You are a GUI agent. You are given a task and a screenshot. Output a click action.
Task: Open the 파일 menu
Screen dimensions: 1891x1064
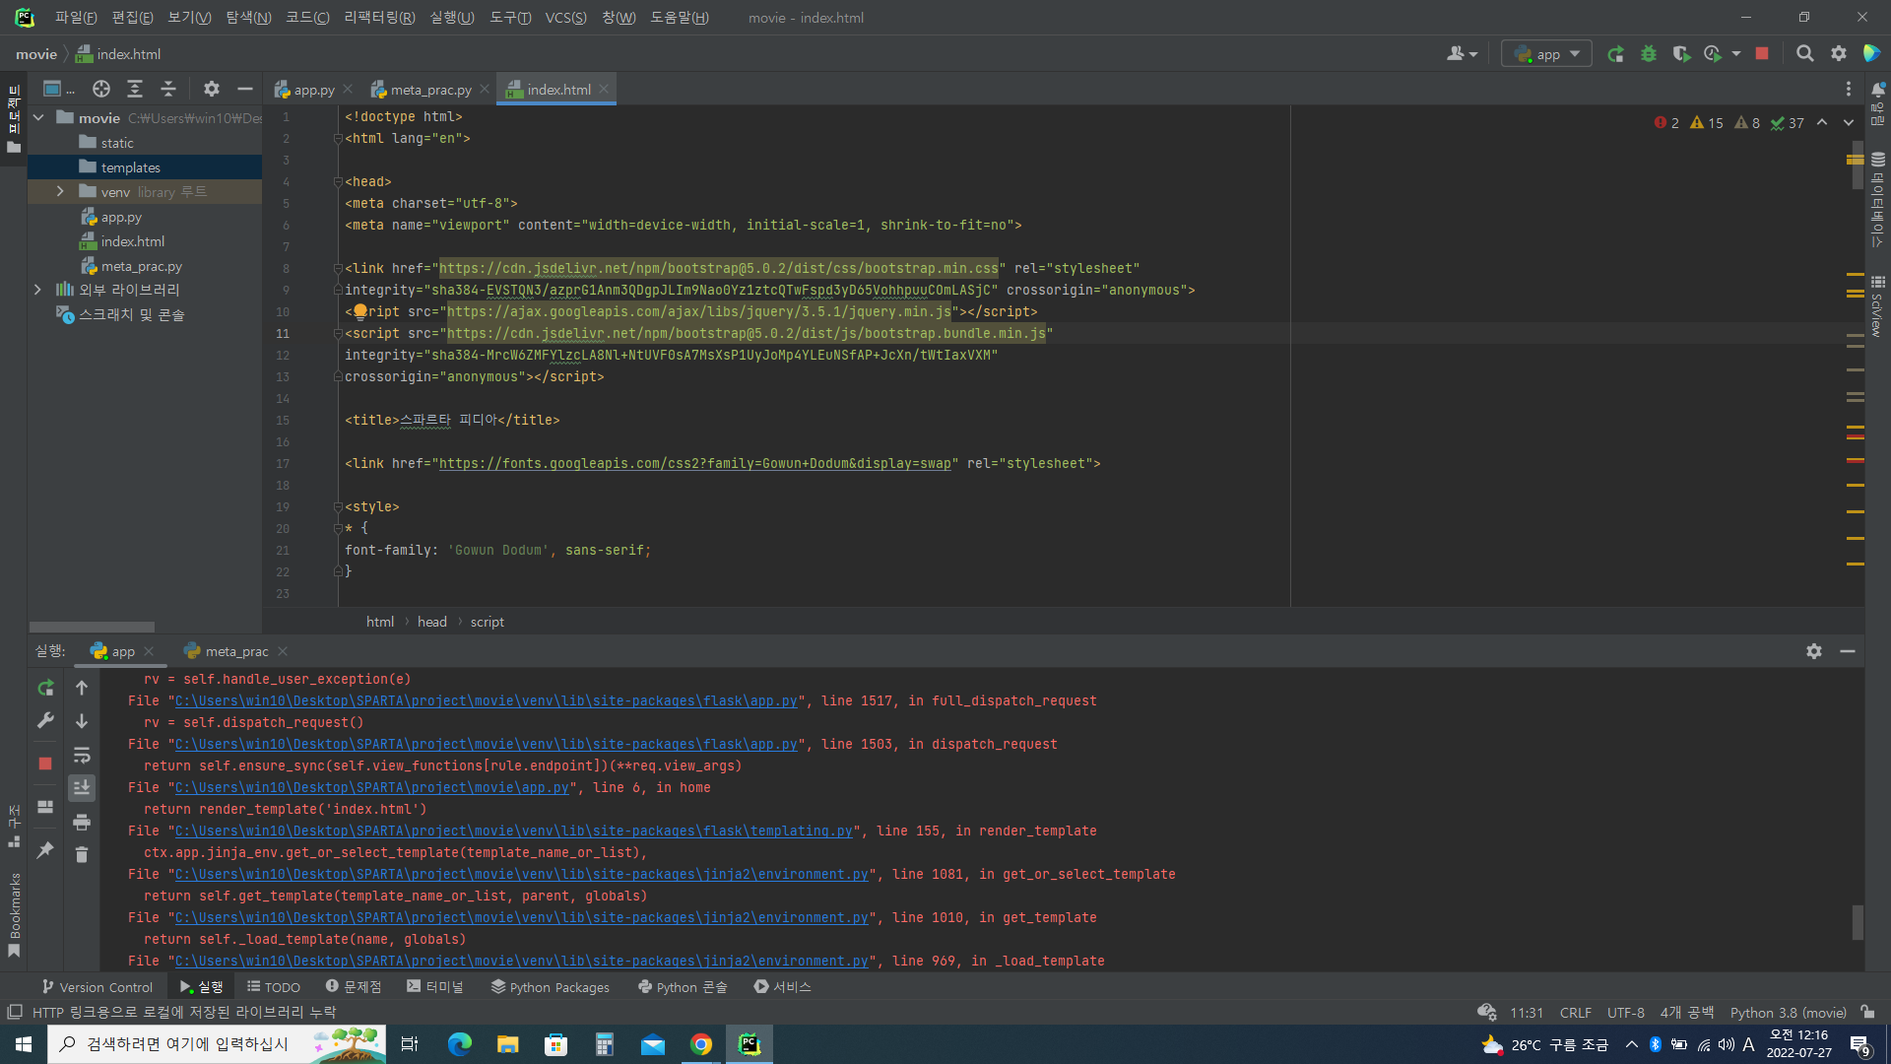(76, 18)
